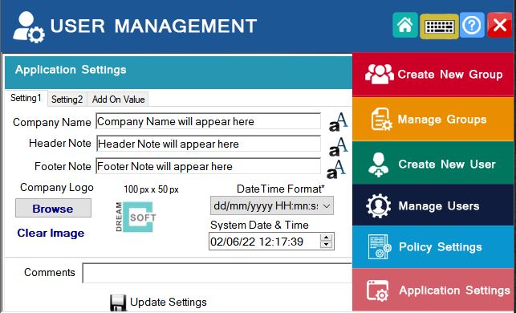516x313 pixels.
Task: Open Application Settings sidebar entry
Action: click(433, 290)
